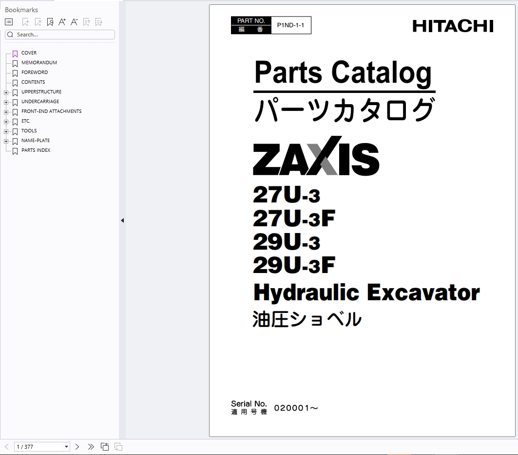Select the UPPERSTRUCTURE bookmark
This screenshot has width=518, height=455.
click(x=41, y=91)
